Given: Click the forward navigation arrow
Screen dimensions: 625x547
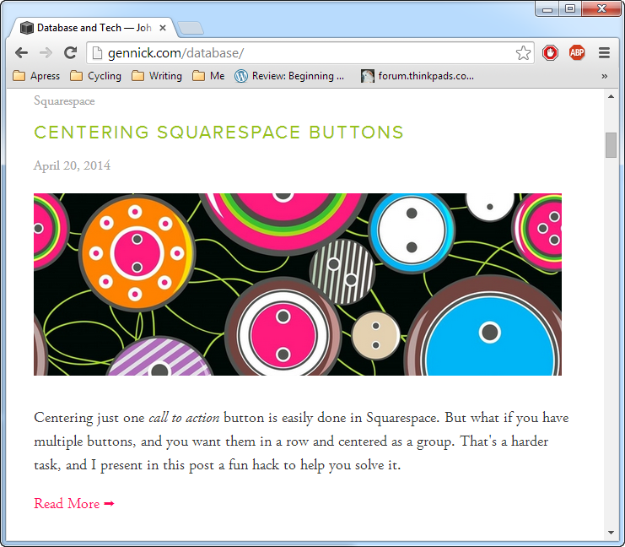Looking at the screenshot, I should click(46, 52).
